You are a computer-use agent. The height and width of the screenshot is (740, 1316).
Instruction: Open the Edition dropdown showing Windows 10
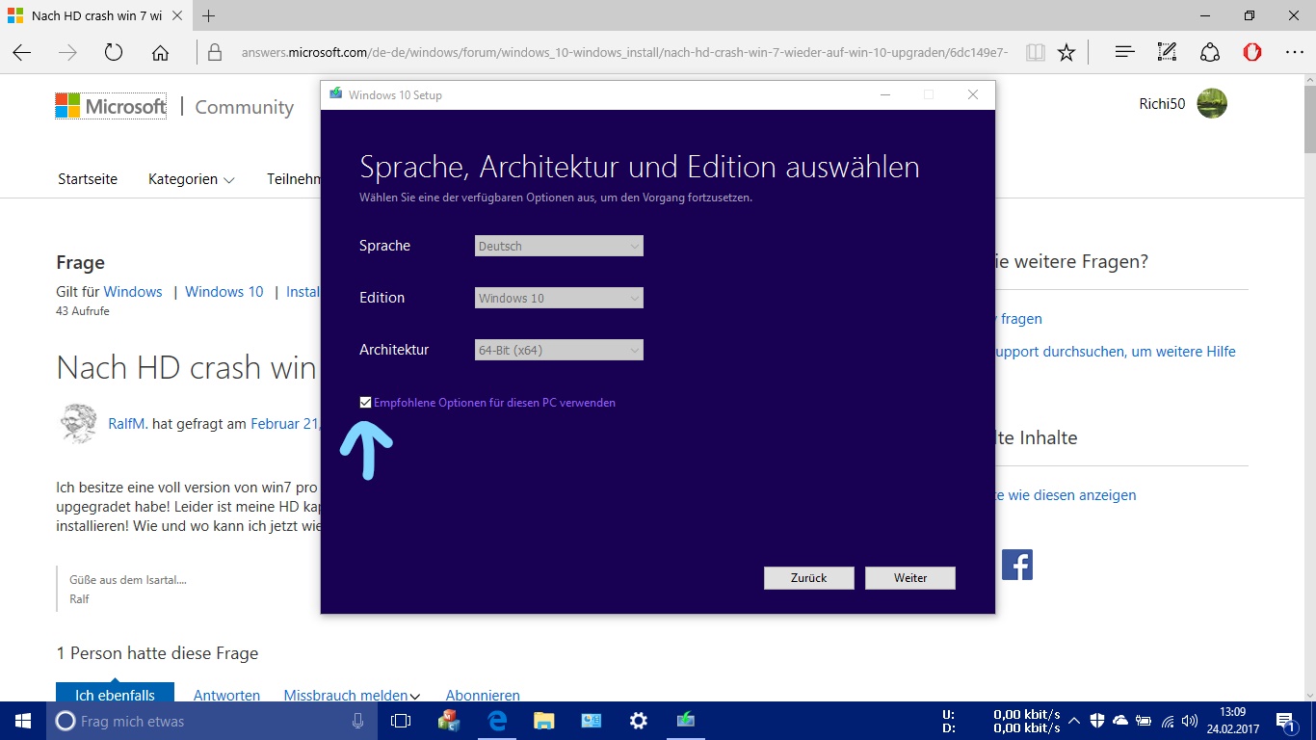click(x=559, y=298)
